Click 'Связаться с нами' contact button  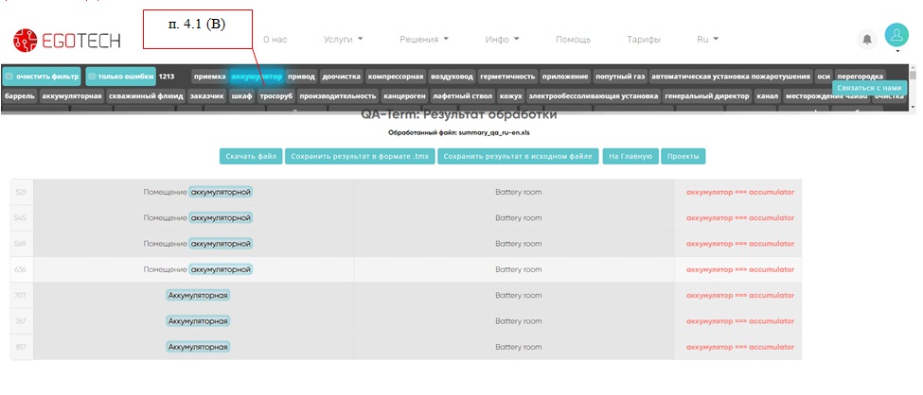point(869,88)
